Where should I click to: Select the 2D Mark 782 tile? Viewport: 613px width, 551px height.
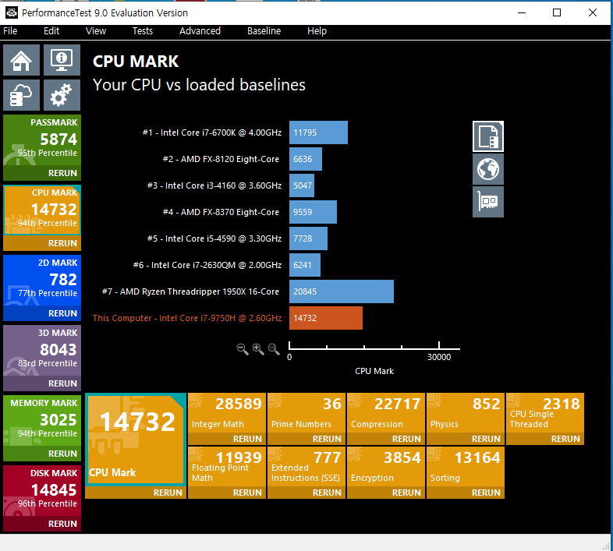point(42,281)
